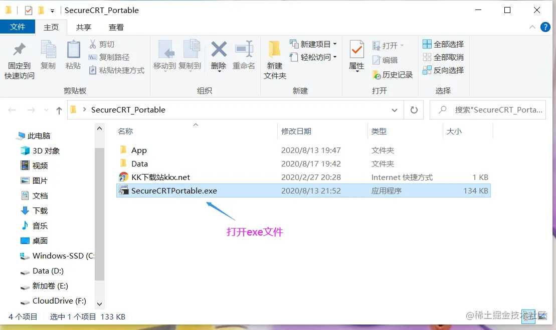This screenshot has height=330, width=556.
Task: Navigate back with left arrow
Action: tap(12, 110)
